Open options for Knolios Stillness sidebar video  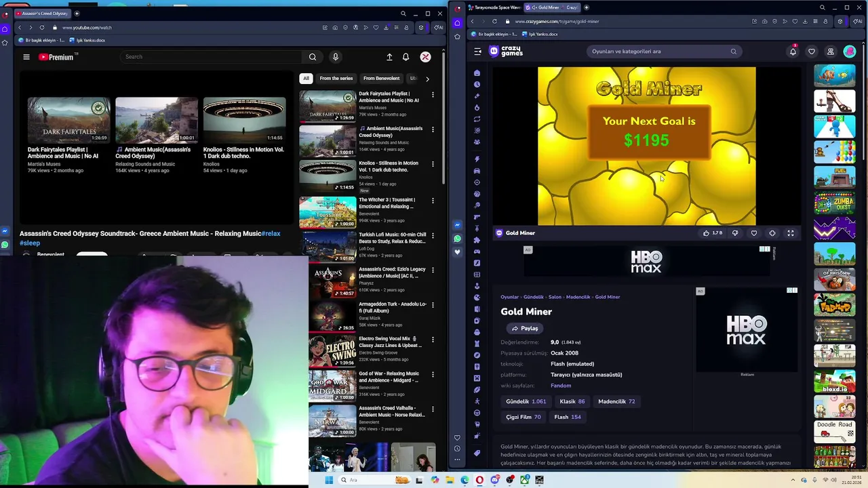[433, 163]
